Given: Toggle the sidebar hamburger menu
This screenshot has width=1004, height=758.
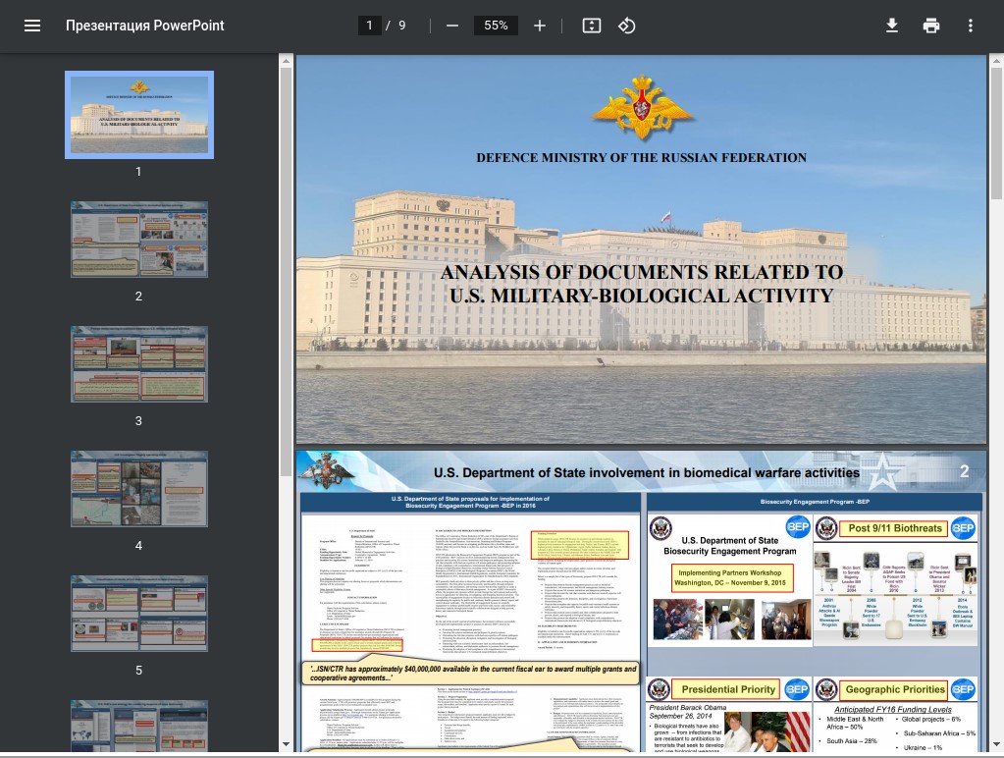Looking at the screenshot, I should click(x=32, y=26).
